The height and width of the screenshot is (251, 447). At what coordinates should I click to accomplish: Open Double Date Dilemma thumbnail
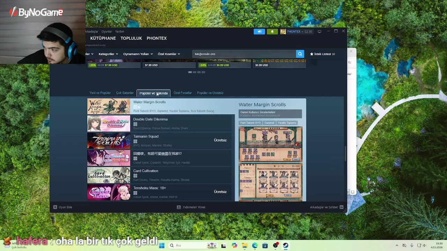pos(109,123)
